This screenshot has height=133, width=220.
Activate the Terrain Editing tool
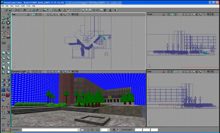(x=8, y=37)
